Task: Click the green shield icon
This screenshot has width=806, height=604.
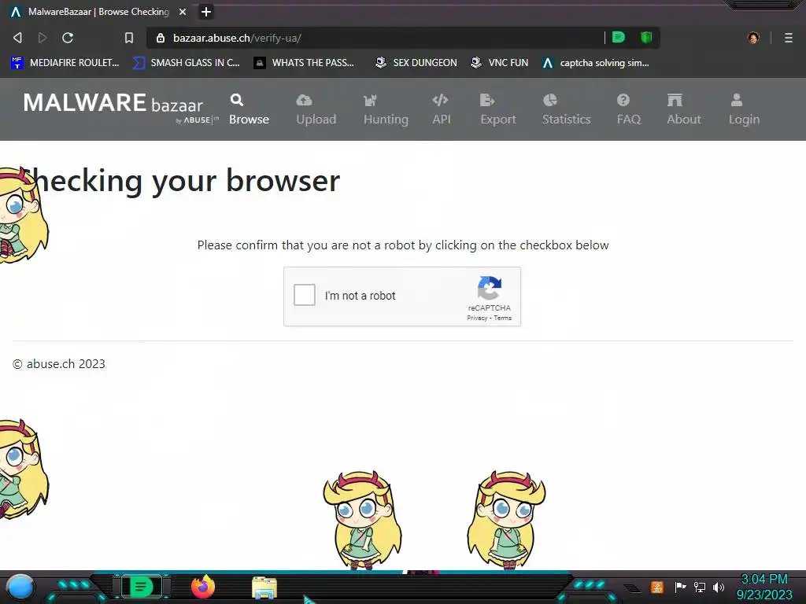Action: [x=646, y=38]
